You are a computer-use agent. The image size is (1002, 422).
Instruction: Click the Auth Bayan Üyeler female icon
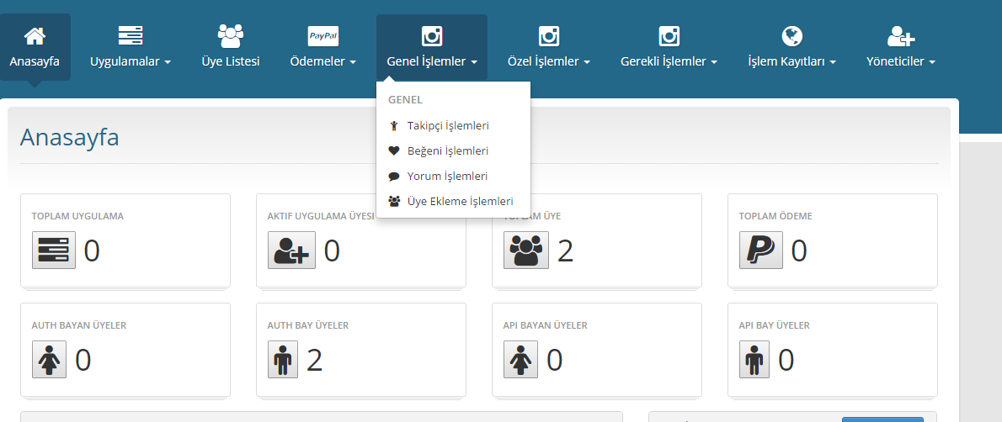point(49,359)
